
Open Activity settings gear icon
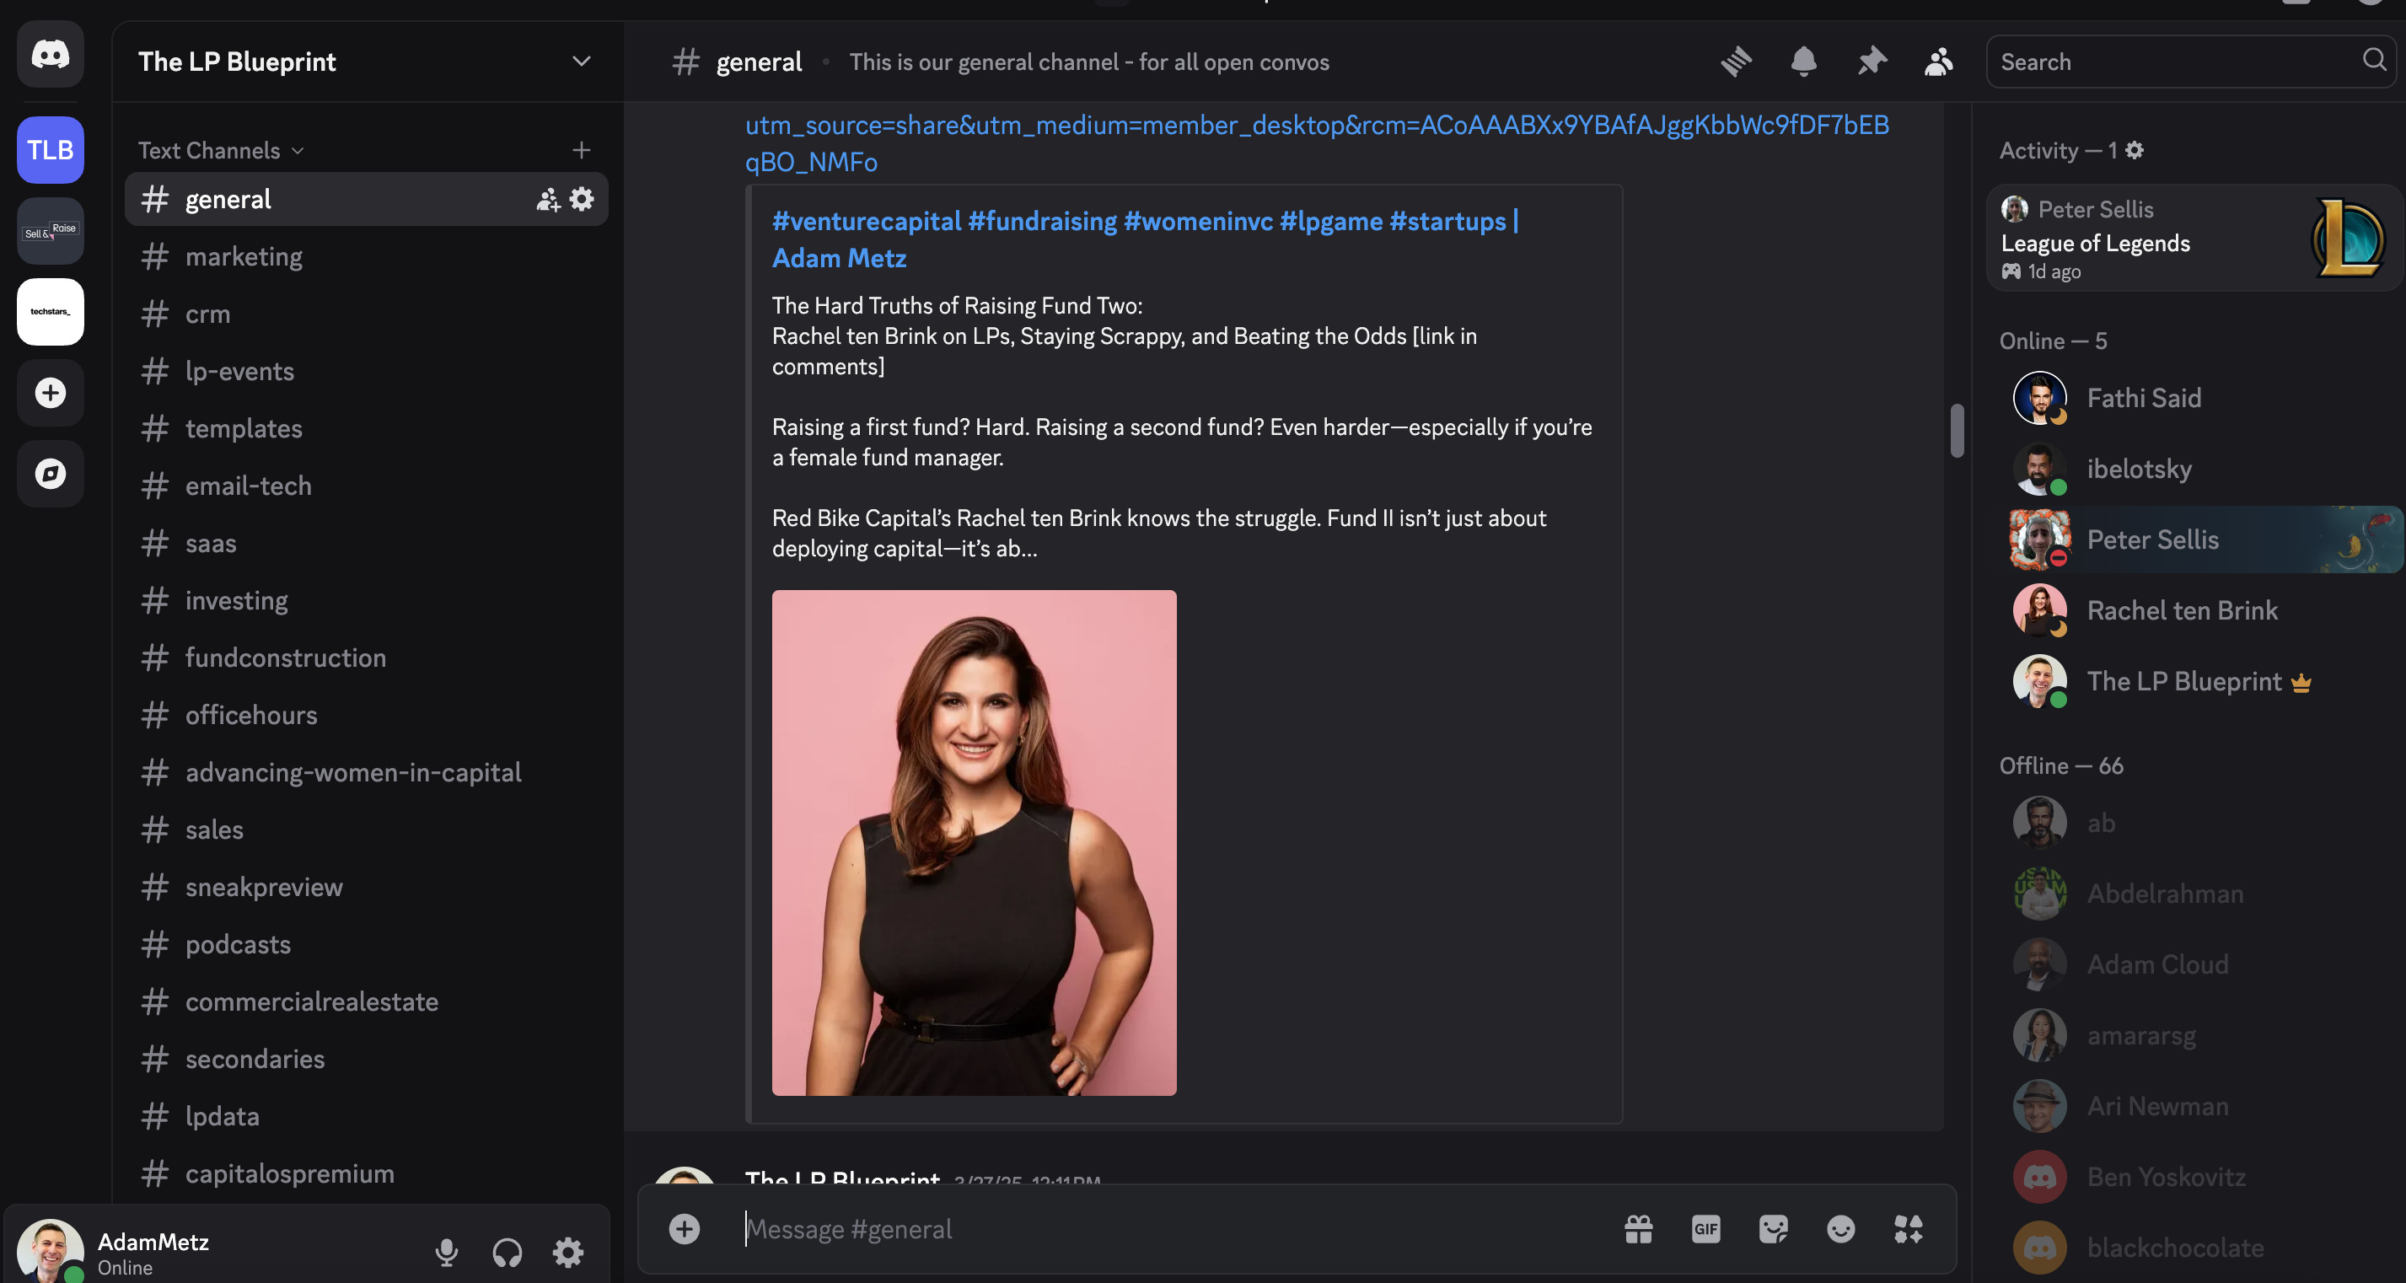point(2135,150)
